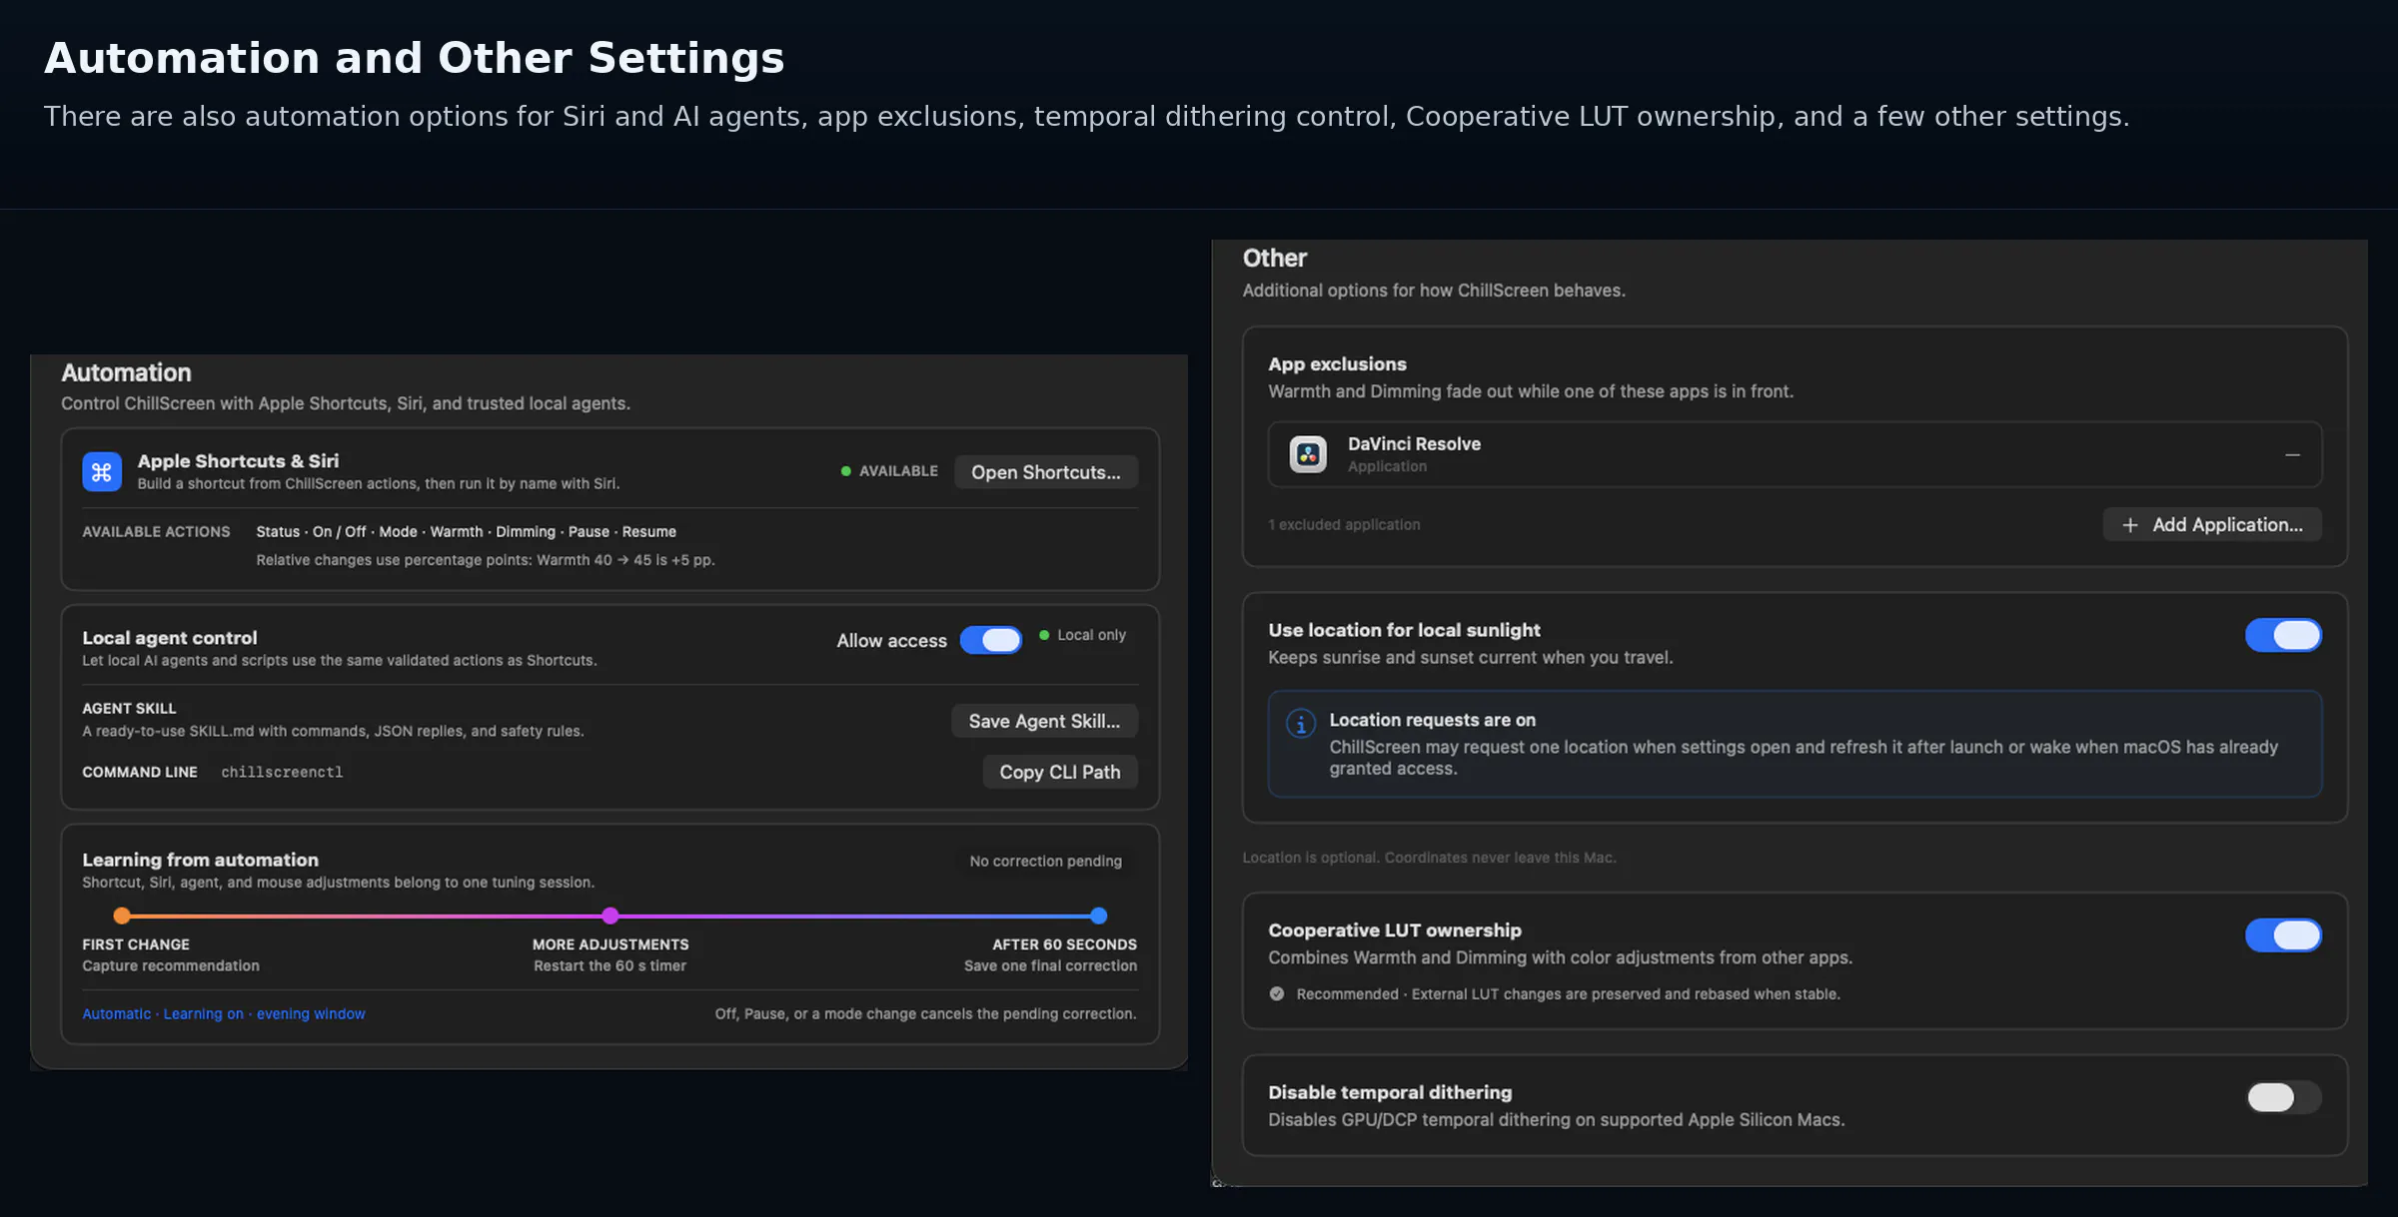Click the AGENT SKILL label
The width and height of the screenshot is (2398, 1217).
coord(129,709)
